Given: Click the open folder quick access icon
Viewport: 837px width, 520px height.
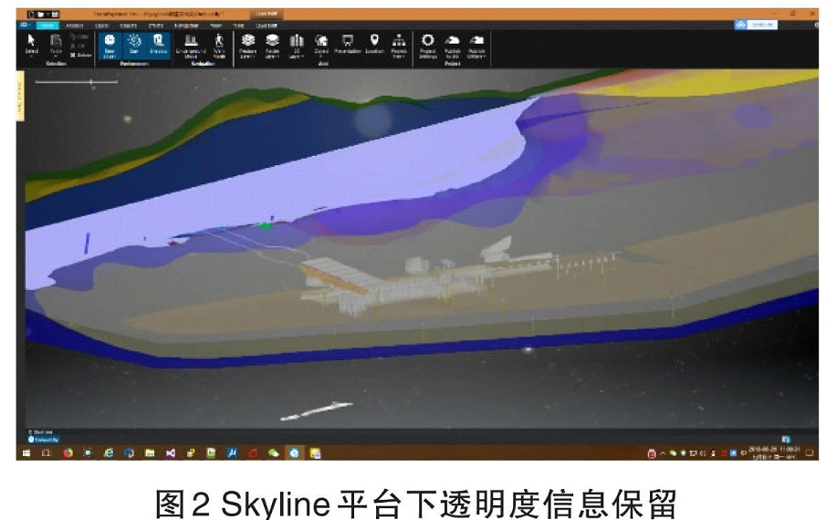Looking at the screenshot, I should (x=42, y=14).
